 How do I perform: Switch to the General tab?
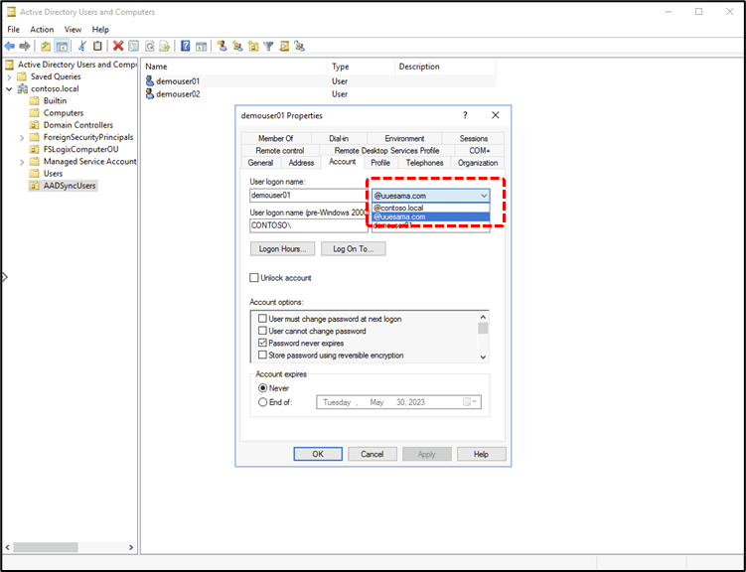pos(260,163)
